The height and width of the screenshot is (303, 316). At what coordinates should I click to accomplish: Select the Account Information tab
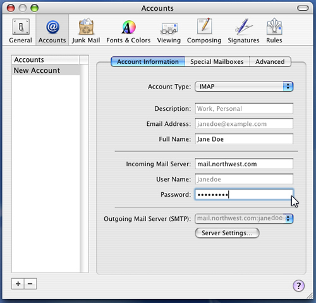coord(148,61)
